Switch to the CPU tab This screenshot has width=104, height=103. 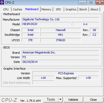tap(6, 9)
